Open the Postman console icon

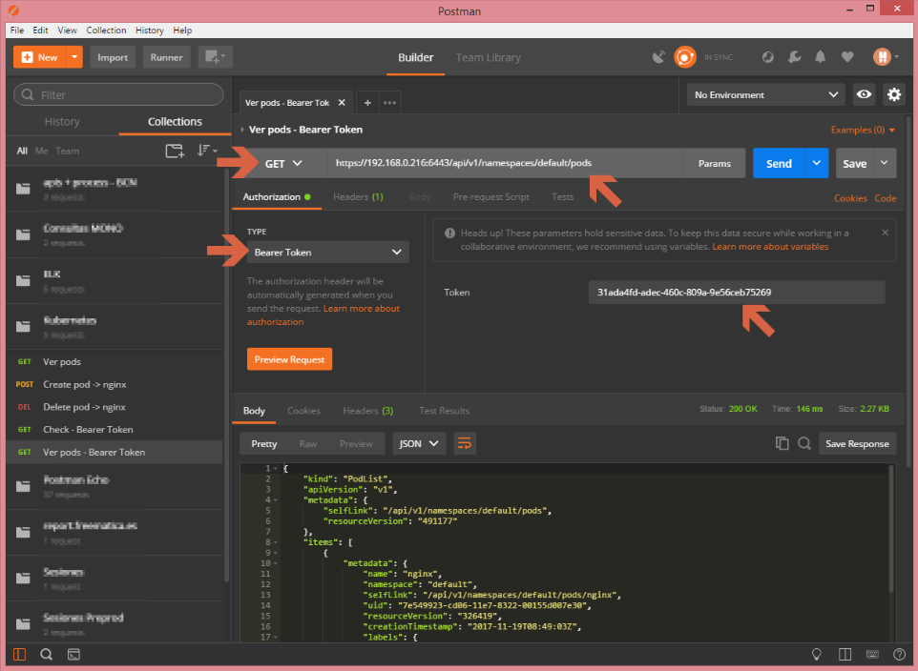[73, 654]
